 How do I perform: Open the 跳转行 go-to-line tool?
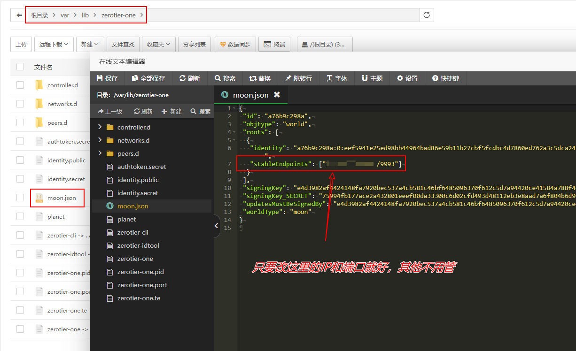click(298, 78)
